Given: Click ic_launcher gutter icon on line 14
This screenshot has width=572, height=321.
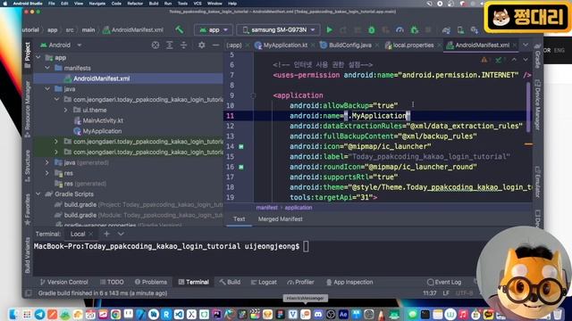Looking at the screenshot, I should click(x=241, y=146).
